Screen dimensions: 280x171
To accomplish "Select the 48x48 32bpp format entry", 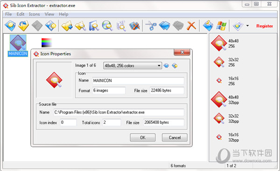I will (x=225, y=100).
